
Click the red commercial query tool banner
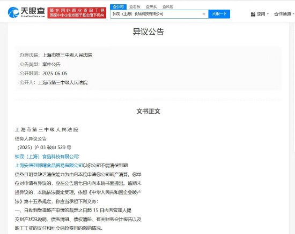[77, 13]
